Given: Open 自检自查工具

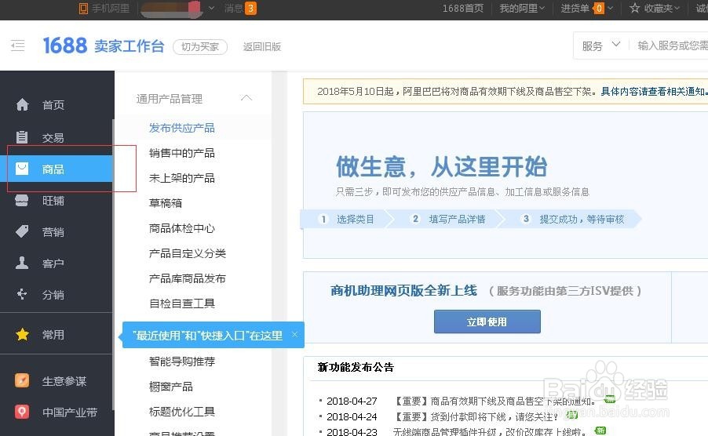Looking at the screenshot, I should 182,303.
